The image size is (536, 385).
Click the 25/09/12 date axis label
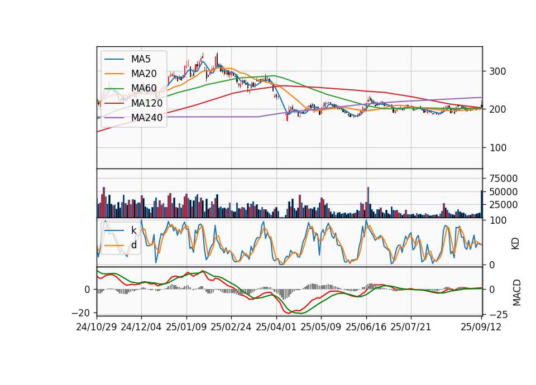point(481,328)
